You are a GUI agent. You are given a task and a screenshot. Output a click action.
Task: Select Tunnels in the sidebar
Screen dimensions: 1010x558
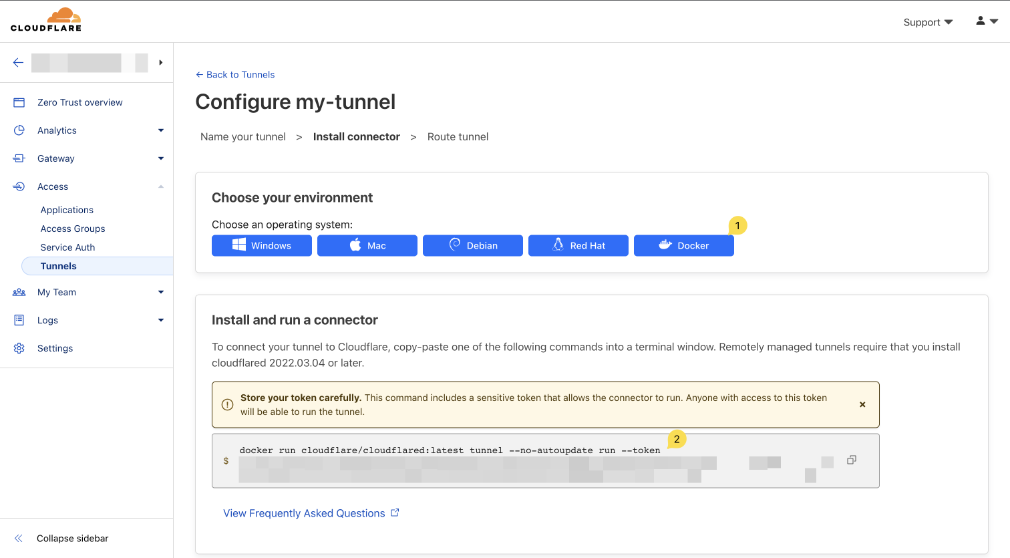[98, 266]
